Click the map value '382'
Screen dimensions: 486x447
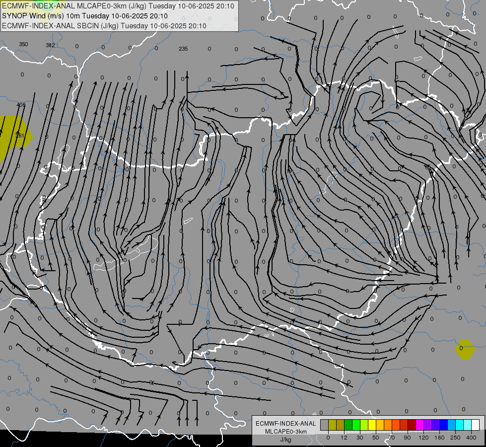coord(50,45)
